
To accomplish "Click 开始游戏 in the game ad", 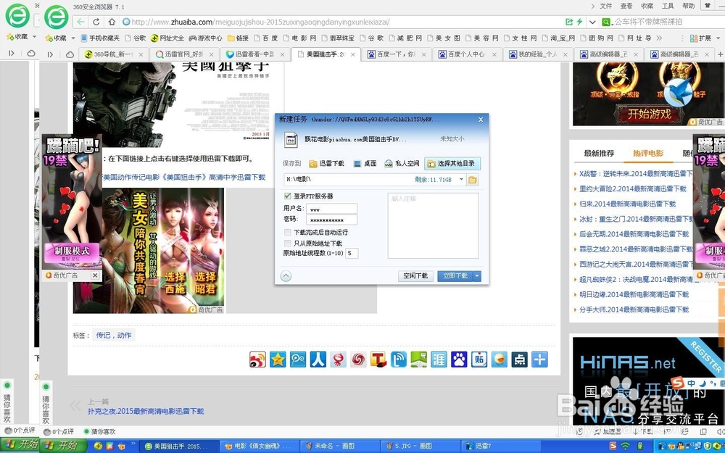I will [649, 113].
